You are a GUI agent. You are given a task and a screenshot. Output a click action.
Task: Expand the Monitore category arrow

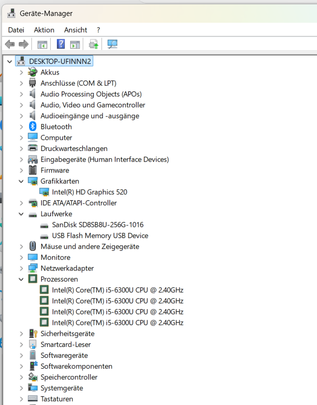coord(21,257)
